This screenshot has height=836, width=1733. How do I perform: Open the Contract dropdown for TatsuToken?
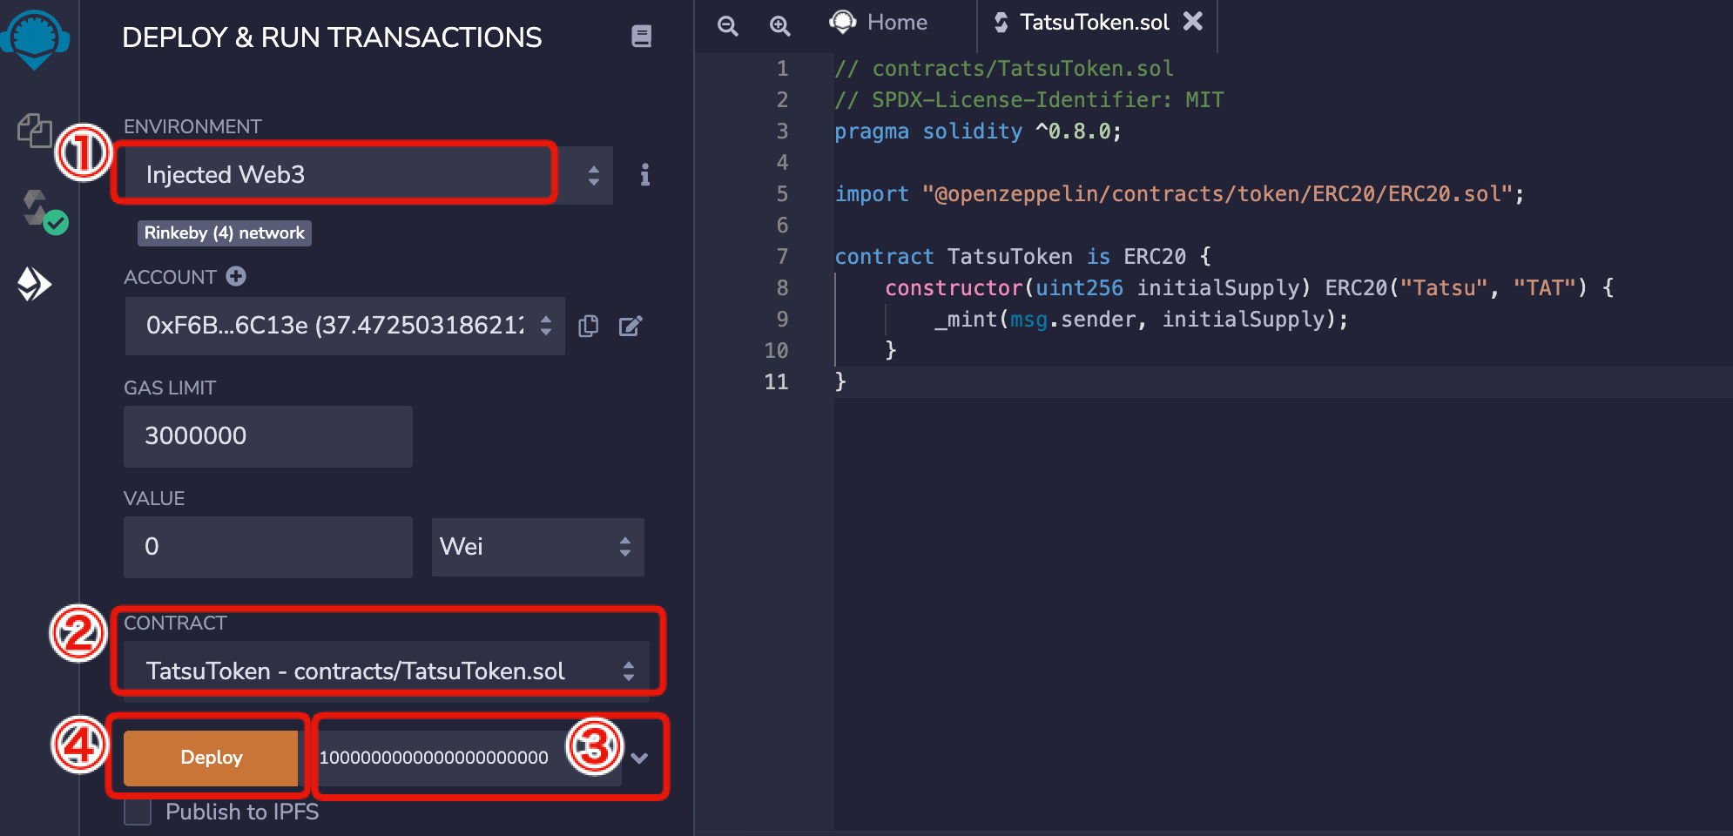pos(387,671)
